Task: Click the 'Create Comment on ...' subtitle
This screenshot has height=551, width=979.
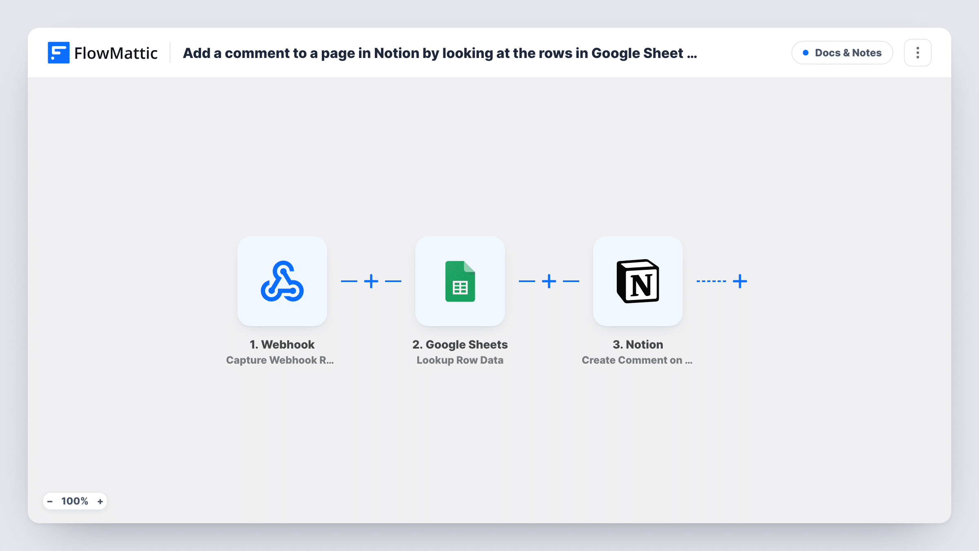Action: pyautogui.click(x=637, y=360)
